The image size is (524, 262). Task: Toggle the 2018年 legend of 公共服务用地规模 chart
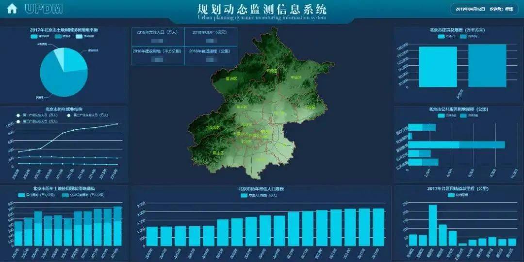click(469, 115)
